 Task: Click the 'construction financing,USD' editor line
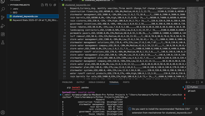128,11
